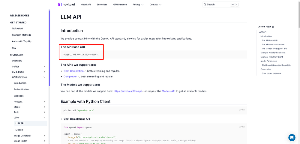Click the sidebar scrollbar thumb

tap(49, 48)
